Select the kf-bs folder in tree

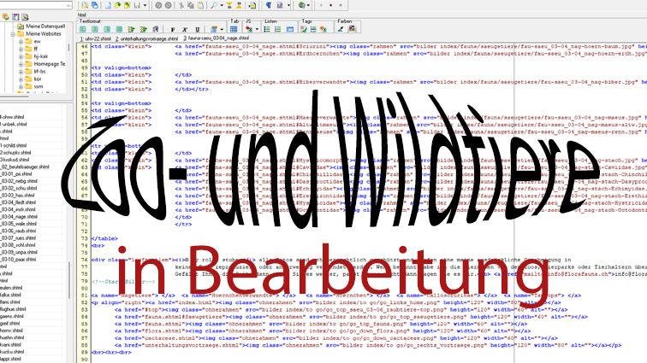(39, 72)
